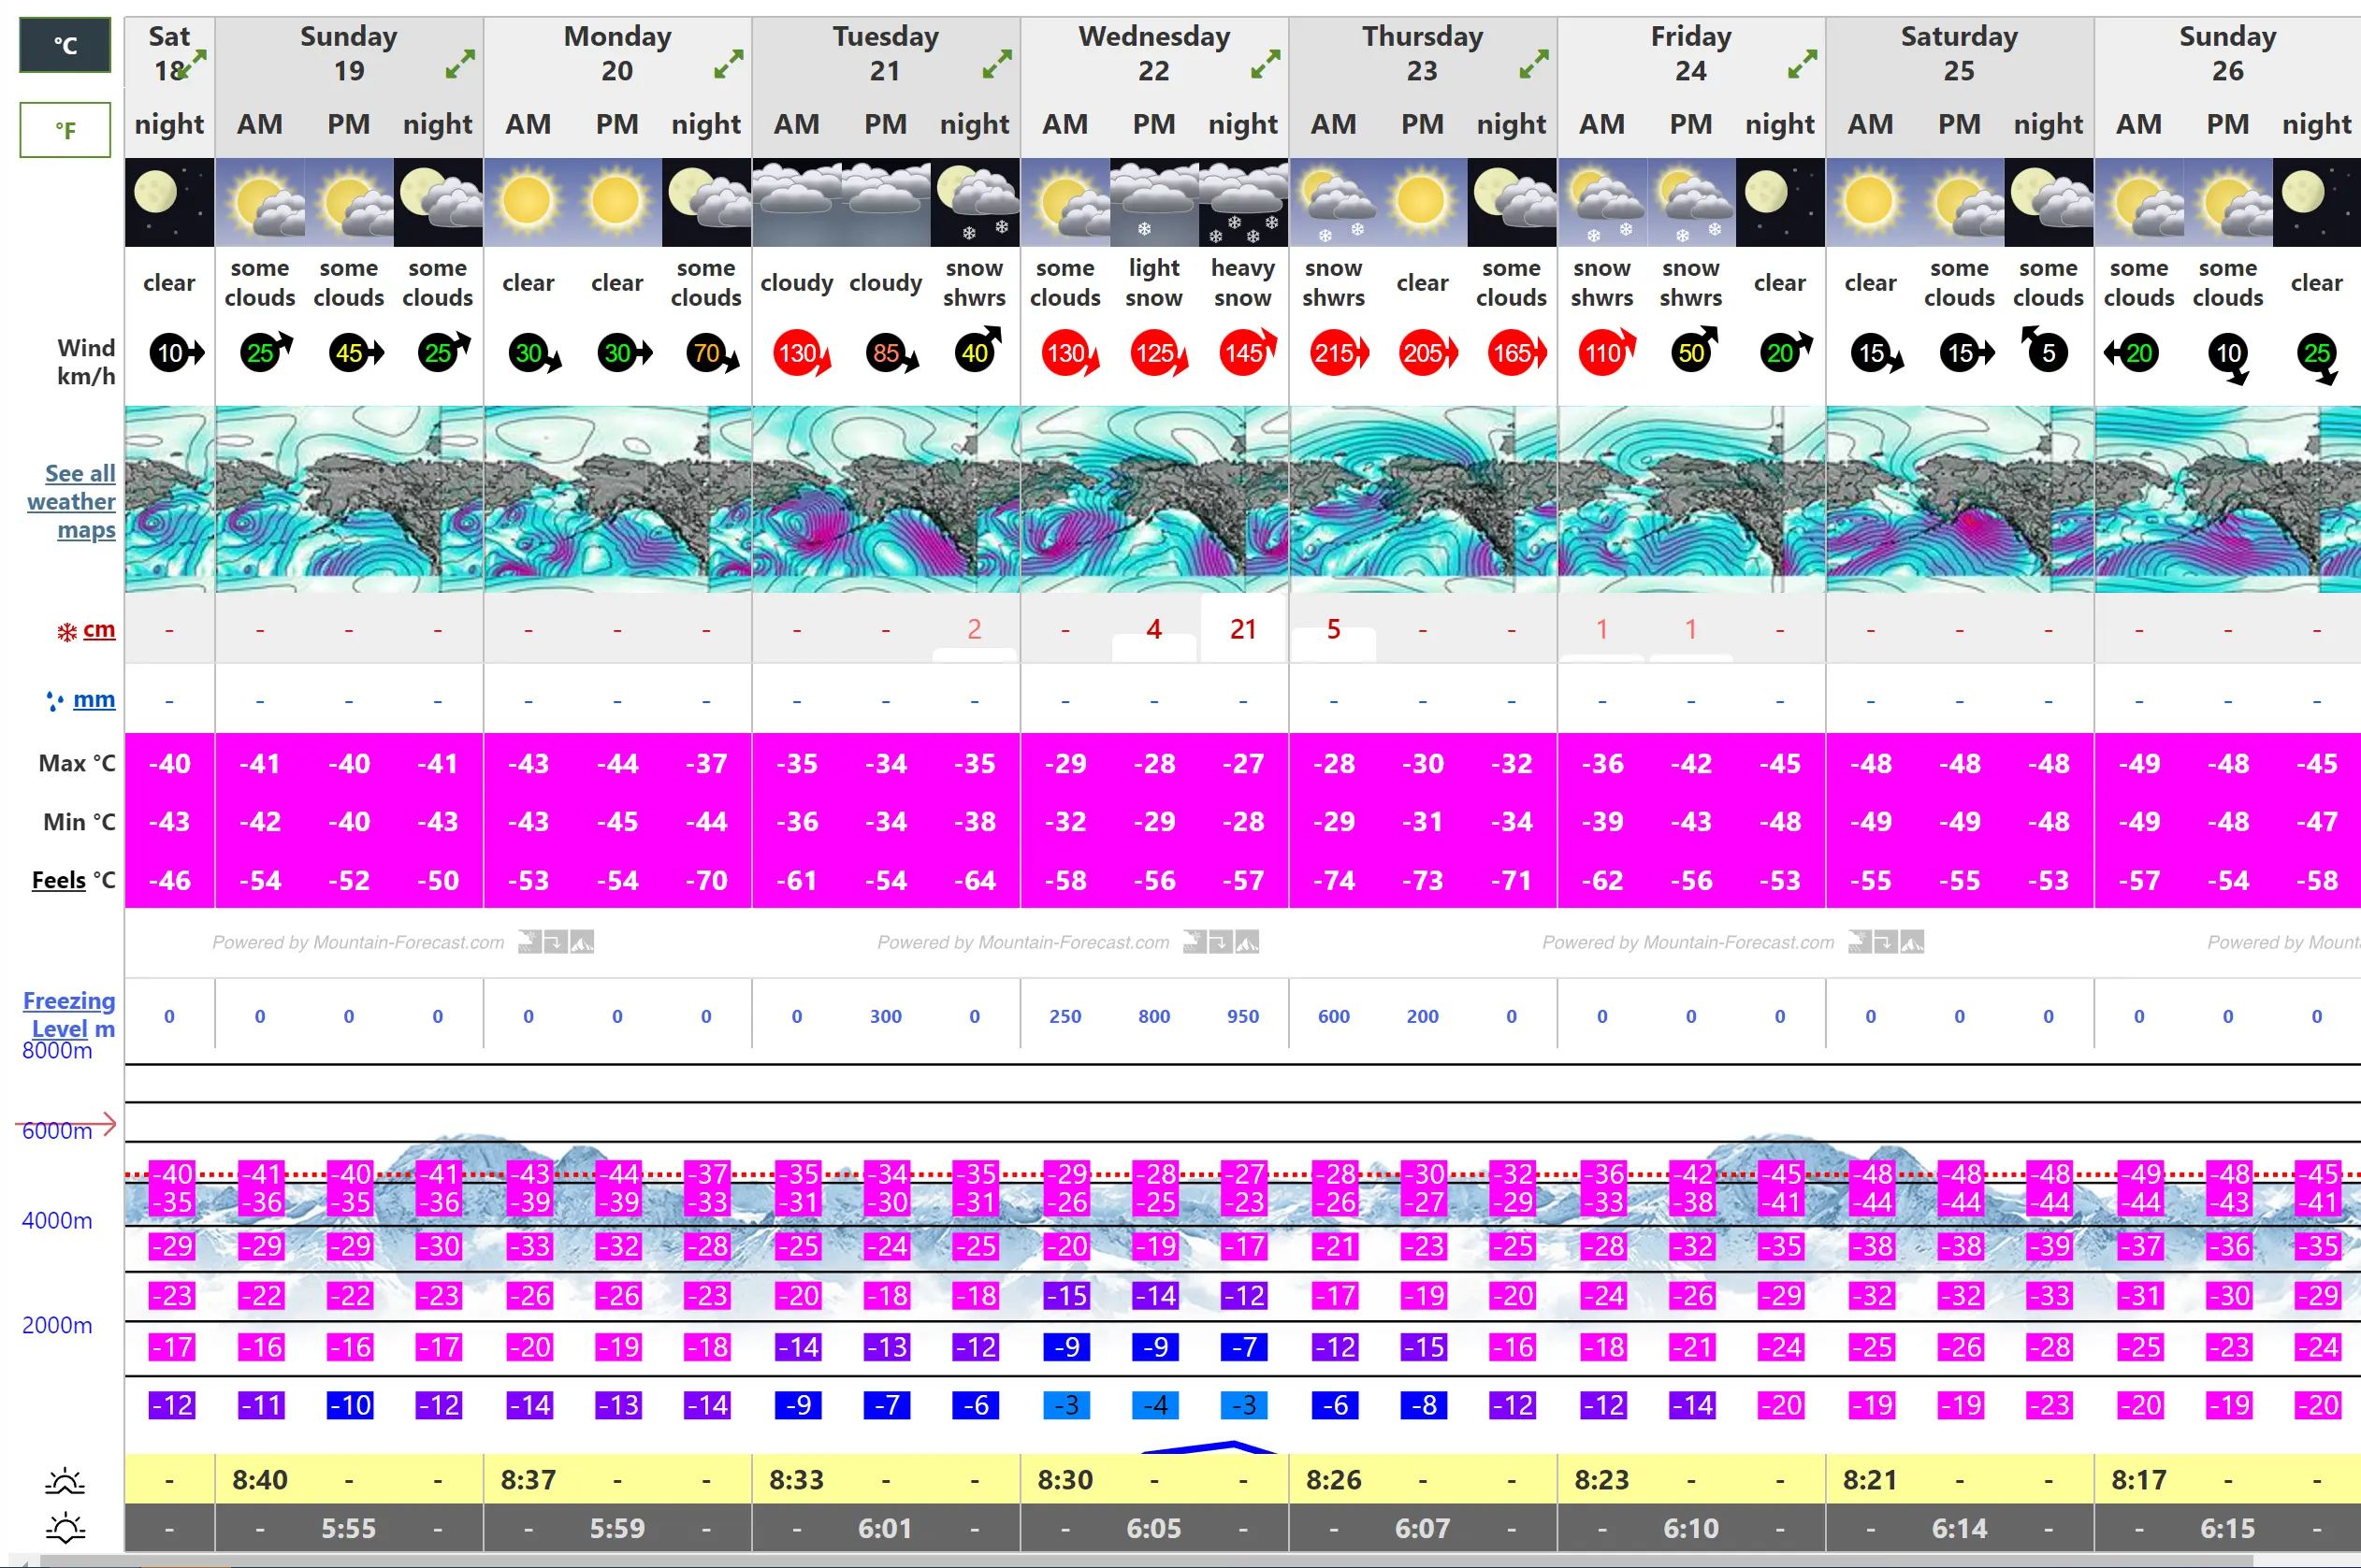
Task: Open the rain mm units link
Action: point(94,699)
